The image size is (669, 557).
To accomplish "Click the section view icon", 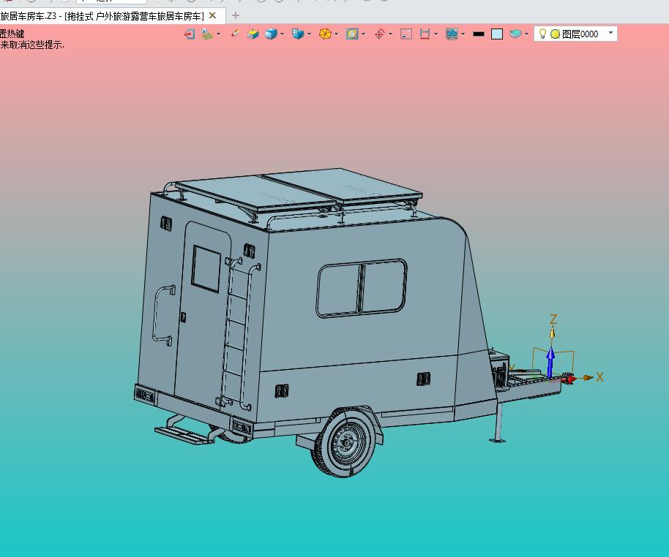I will pyautogui.click(x=352, y=34).
